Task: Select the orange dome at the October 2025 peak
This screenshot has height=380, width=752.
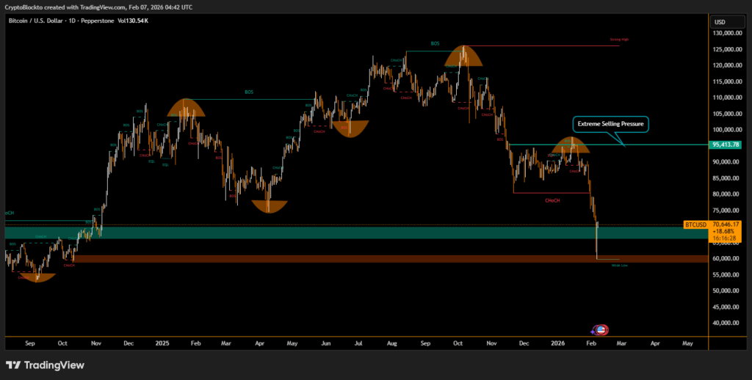Action: 463,57
